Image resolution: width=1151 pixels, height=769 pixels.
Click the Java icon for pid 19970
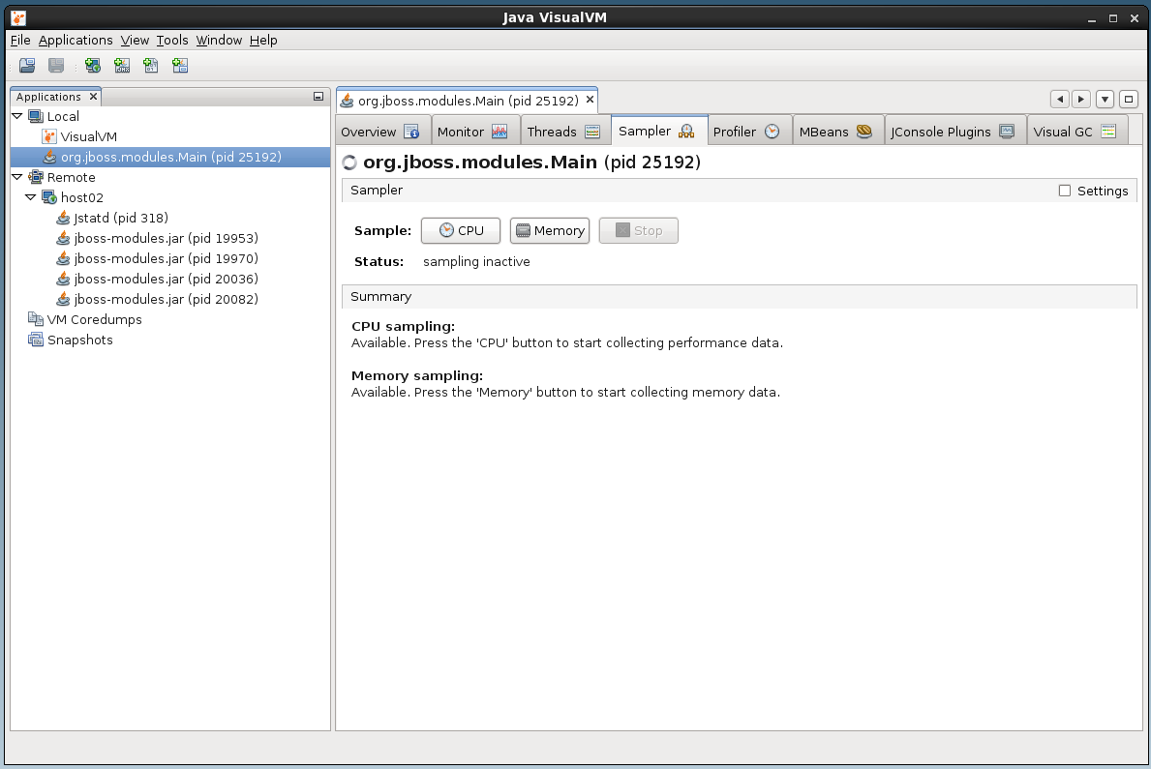63,258
